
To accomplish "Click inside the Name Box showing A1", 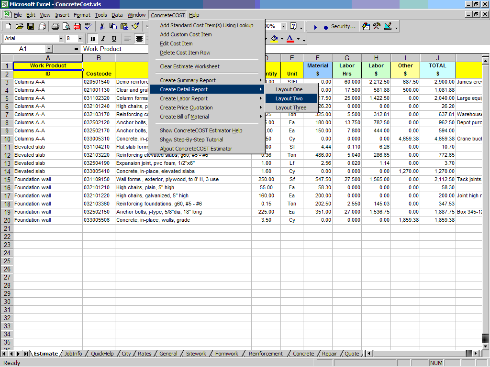I will [24, 49].
